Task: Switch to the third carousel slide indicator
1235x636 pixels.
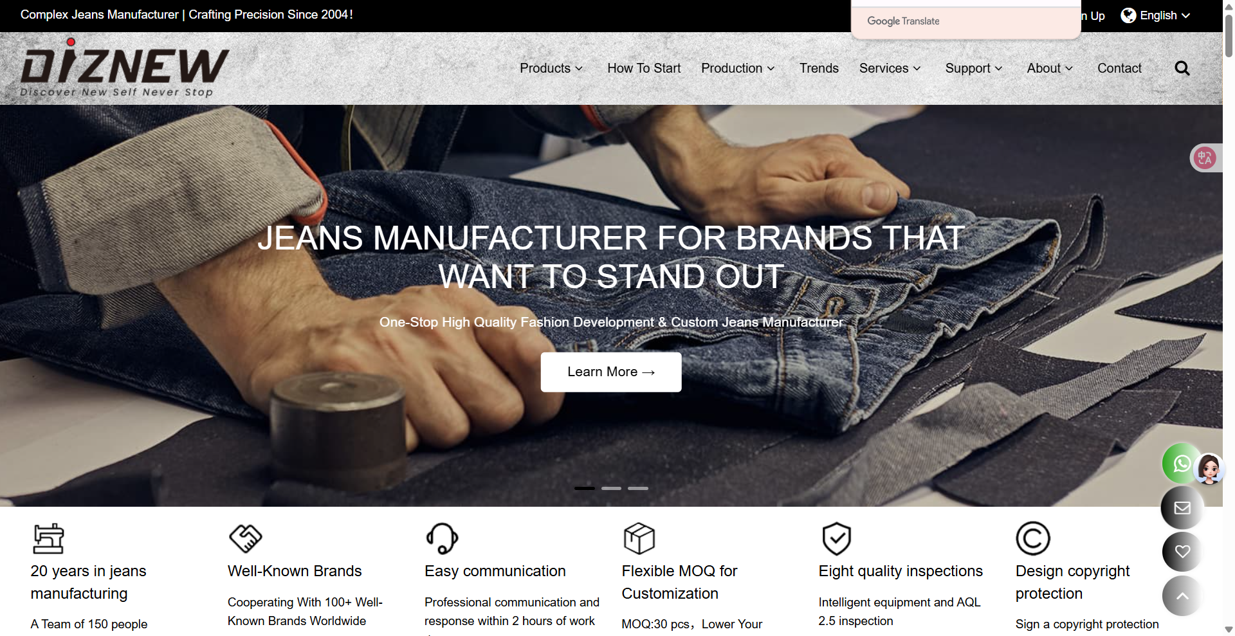Action: [638, 489]
